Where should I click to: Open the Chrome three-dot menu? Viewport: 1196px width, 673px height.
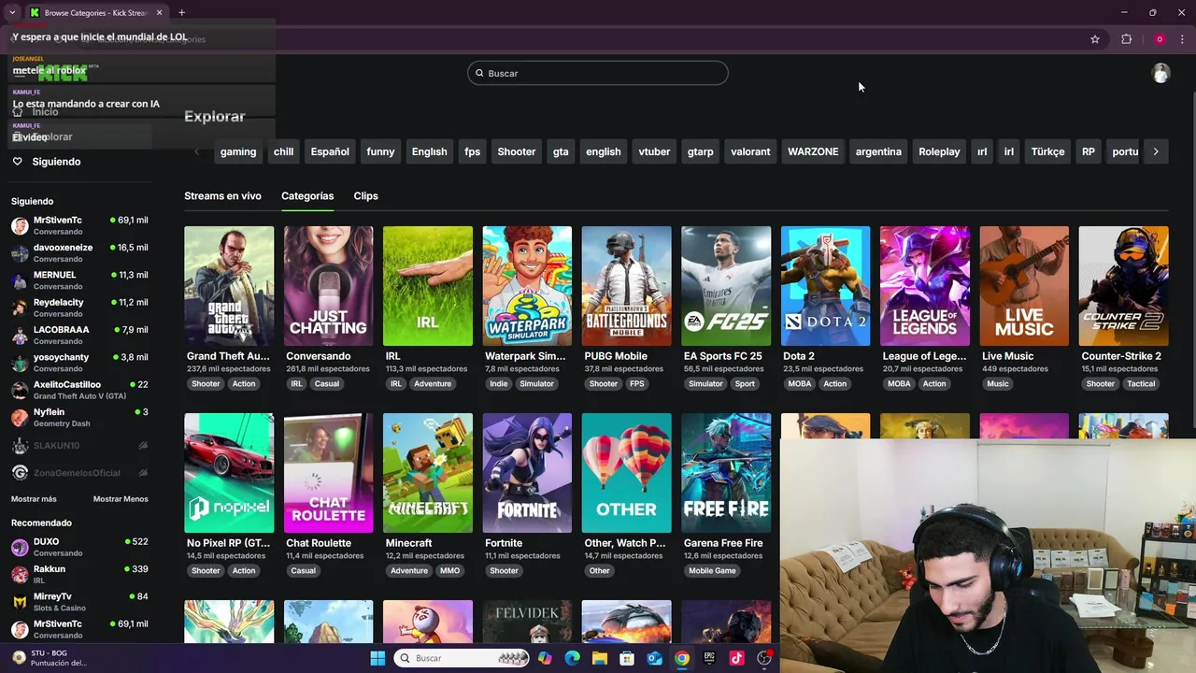[1183, 39]
